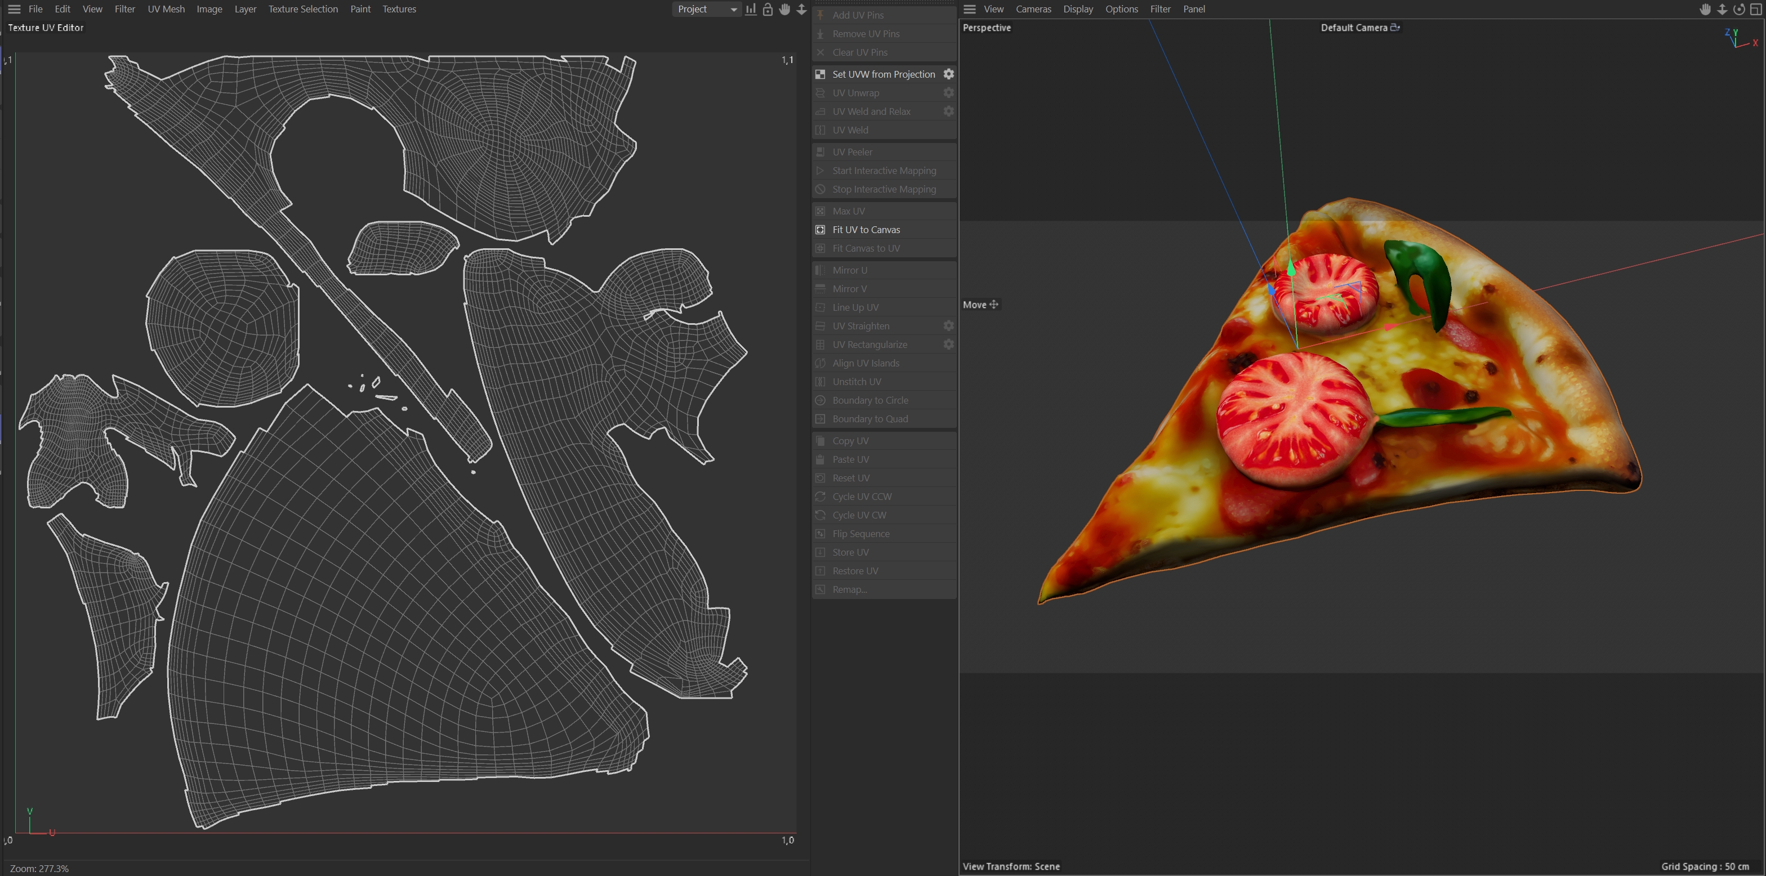Open the UV Mesh menu
1766x876 pixels.
coord(166,9)
